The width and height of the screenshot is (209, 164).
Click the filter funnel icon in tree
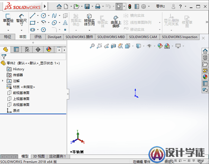pyautogui.click(x=4, y=57)
